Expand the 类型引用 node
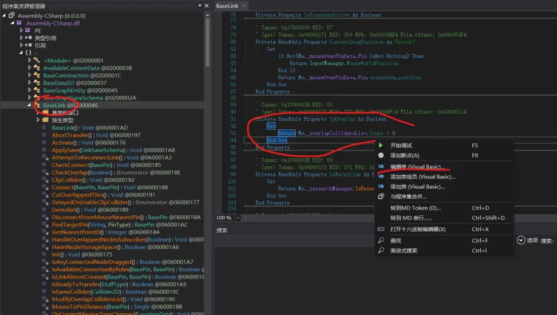Viewport: 557px width, 315px height. 21,38
